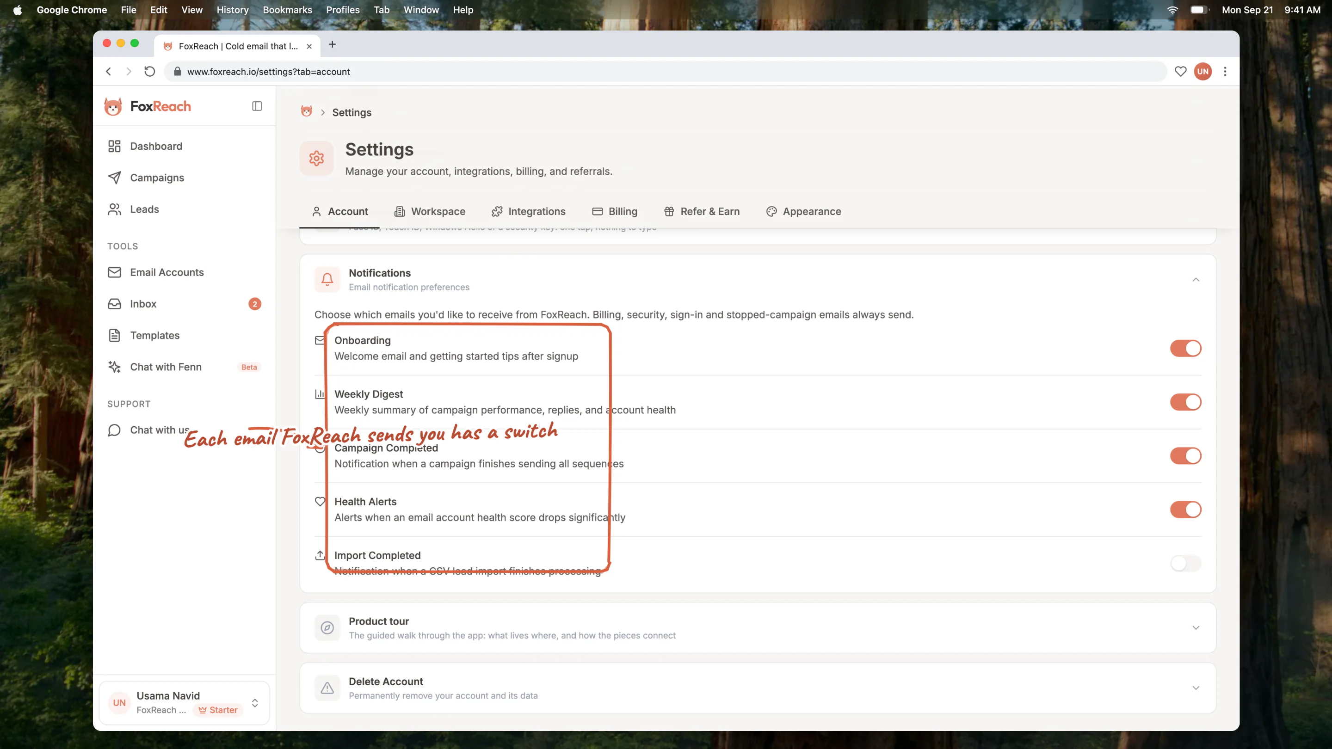
Task: Click the Health Alerts heart icon
Action: click(x=320, y=501)
